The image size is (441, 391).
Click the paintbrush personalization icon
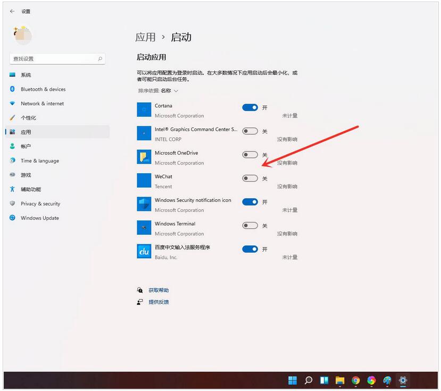click(x=12, y=118)
